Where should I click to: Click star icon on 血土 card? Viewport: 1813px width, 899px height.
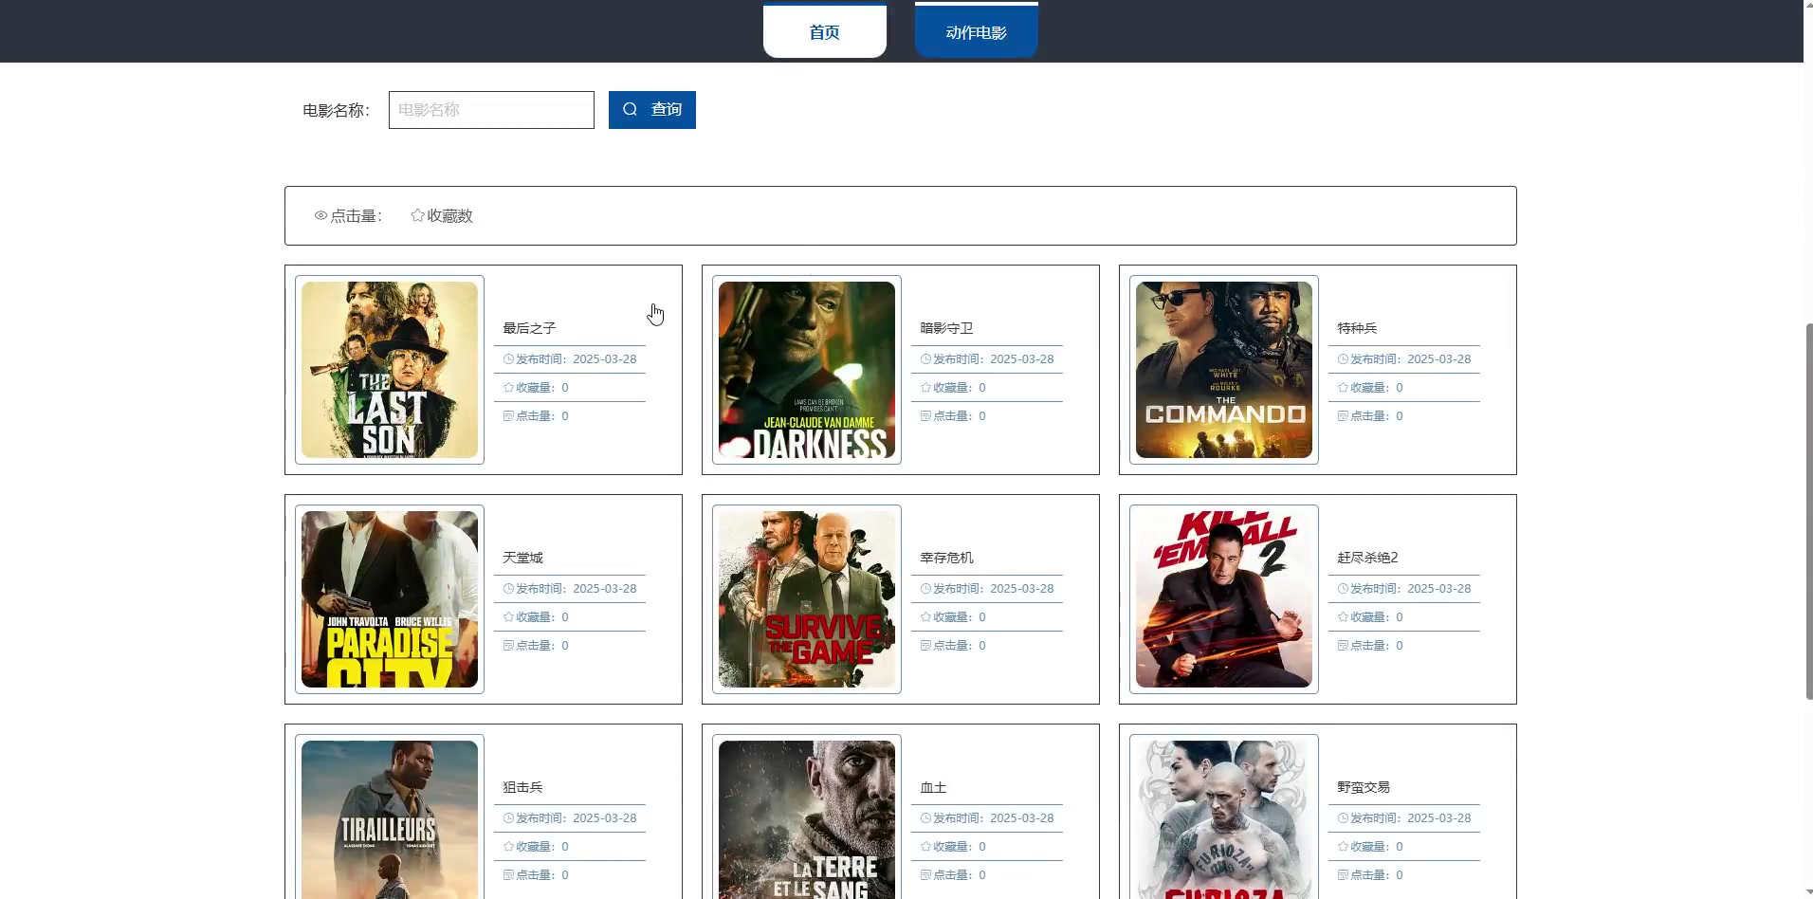click(x=925, y=847)
